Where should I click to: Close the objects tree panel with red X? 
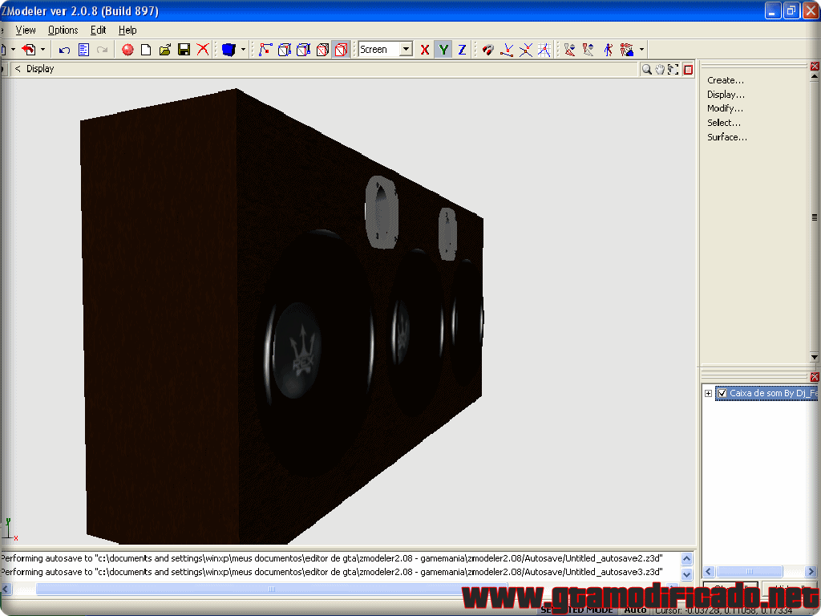815,377
